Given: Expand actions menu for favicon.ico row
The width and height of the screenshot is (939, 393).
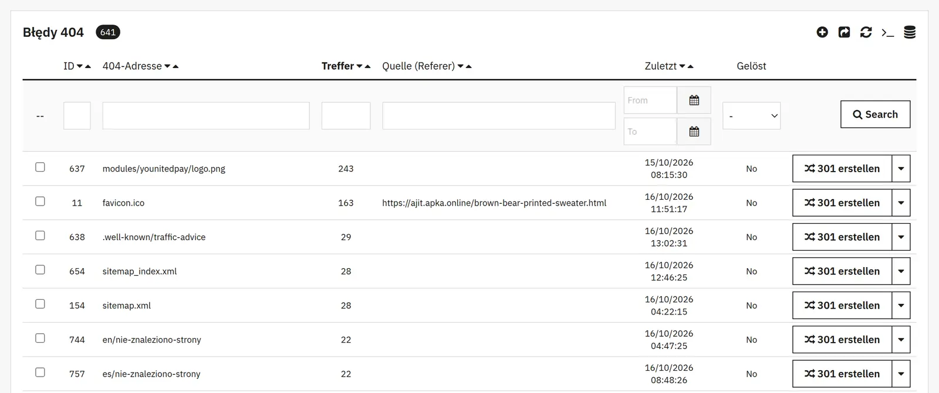Looking at the screenshot, I should point(901,203).
